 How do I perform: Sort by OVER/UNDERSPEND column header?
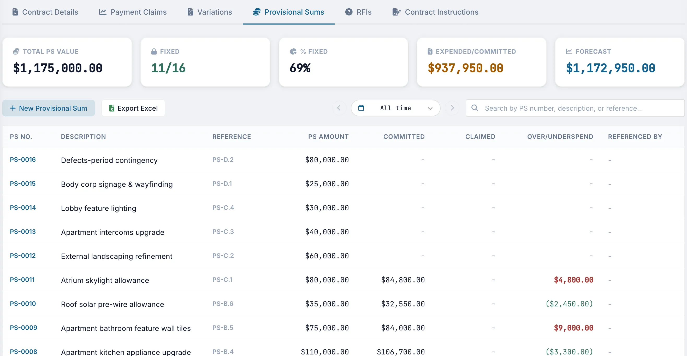560,137
